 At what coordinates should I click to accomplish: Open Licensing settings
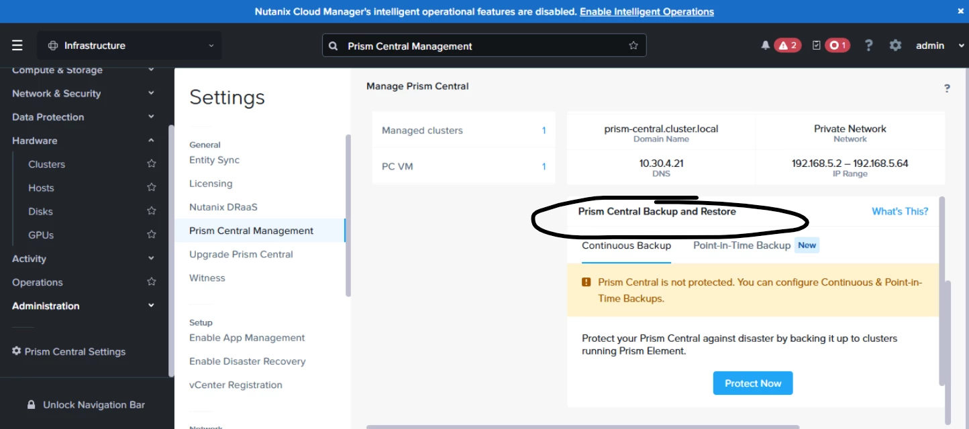(211, 184)
